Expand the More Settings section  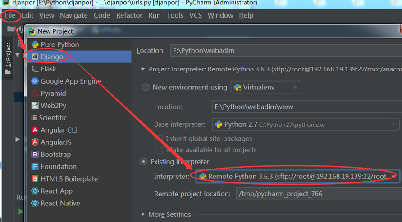click(x=143, y=214)
